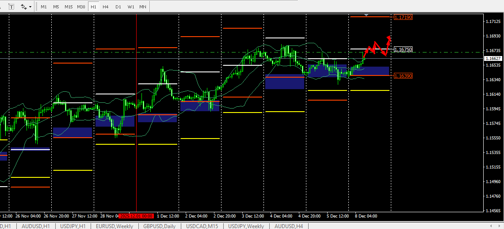
Task: Click the 3 Dec 12:00 time label
Action: [252, 216]
